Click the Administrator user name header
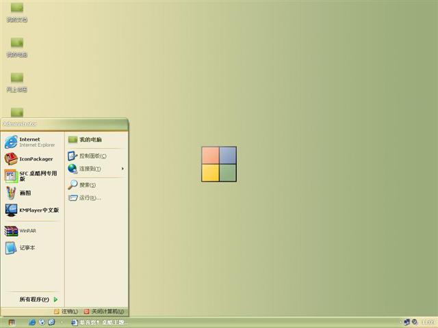This screenshot has width=438, height=328. (x=20, y=124)
